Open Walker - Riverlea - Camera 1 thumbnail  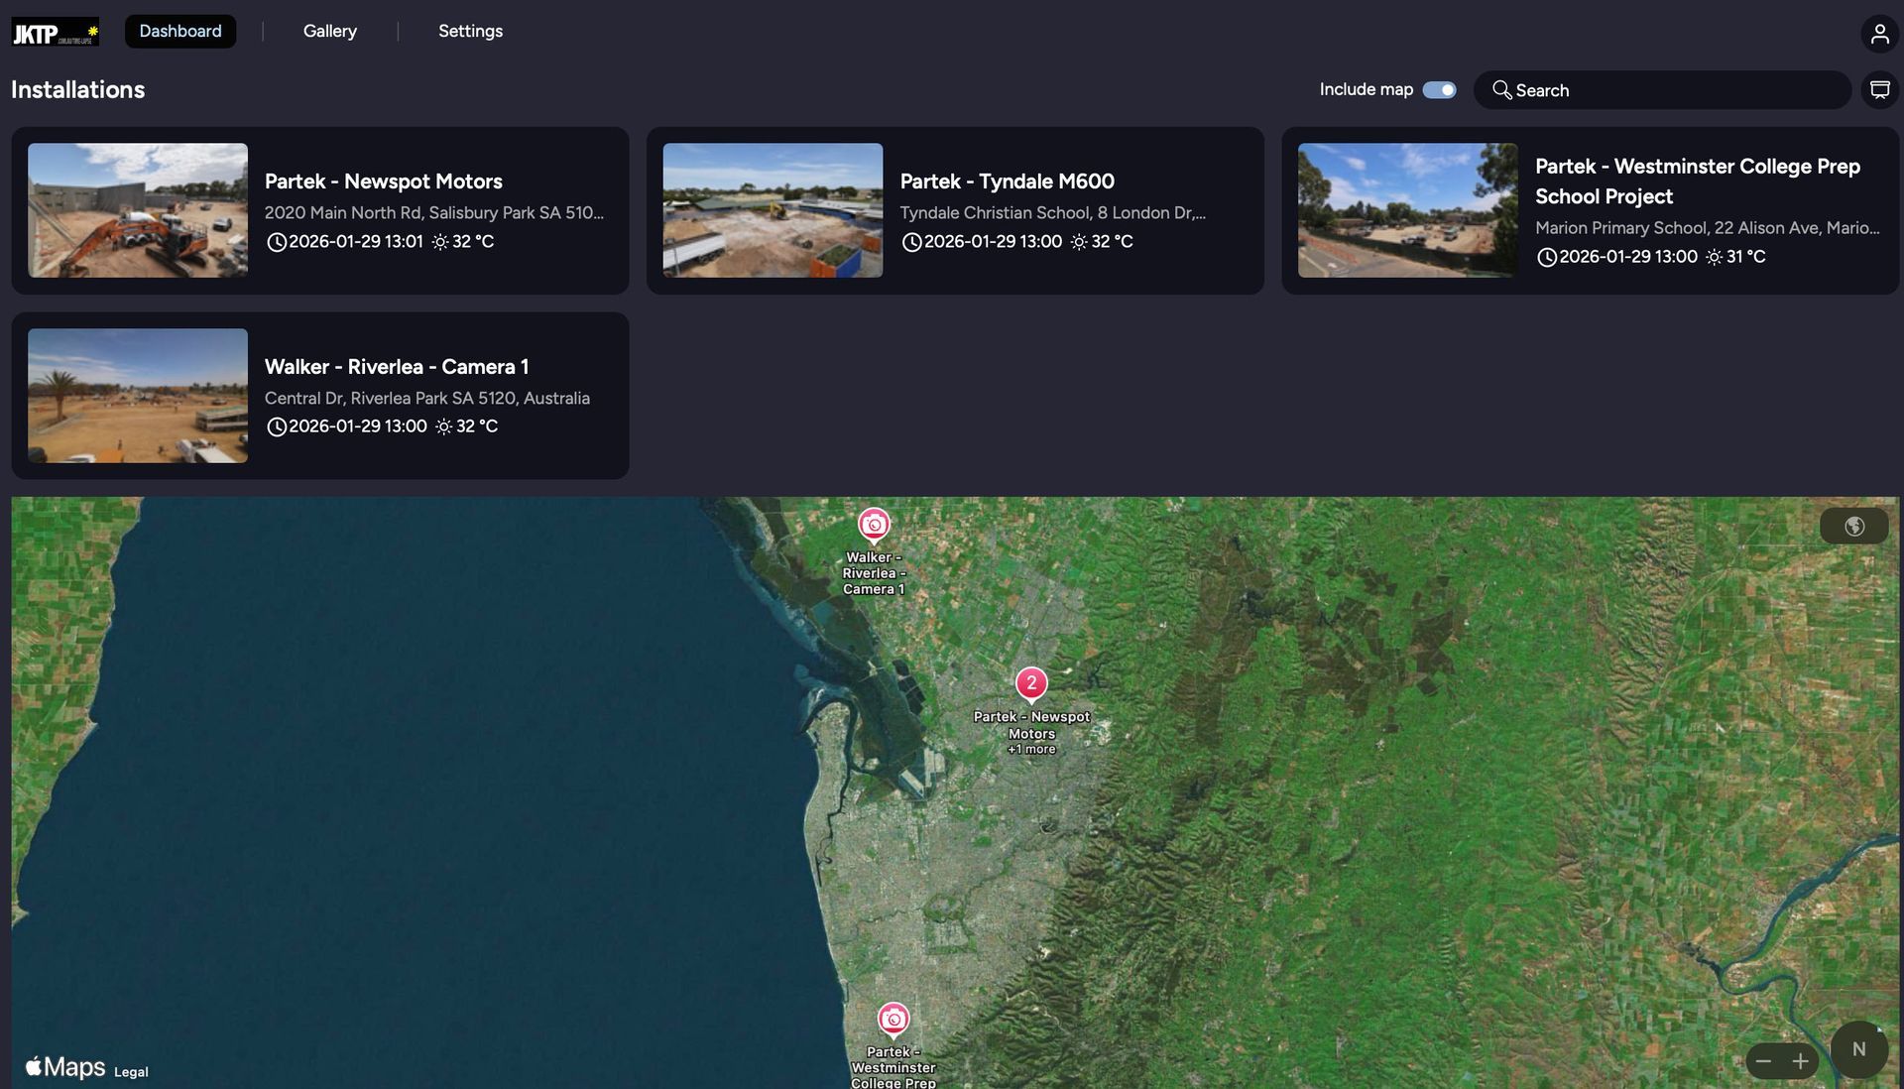[x=138, y=396]
